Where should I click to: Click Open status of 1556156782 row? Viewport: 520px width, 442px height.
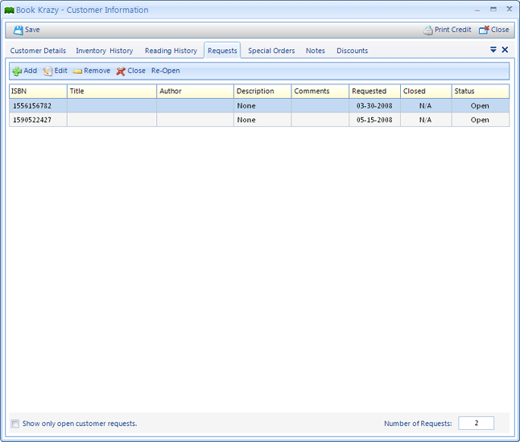pyautogui.click(x=480, y=106)
